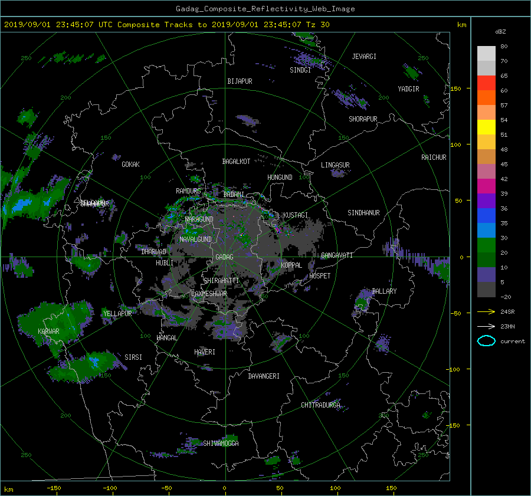531x496 pixels.
Task: Click the dBZ legend heading
Action: tap(500, 31)
